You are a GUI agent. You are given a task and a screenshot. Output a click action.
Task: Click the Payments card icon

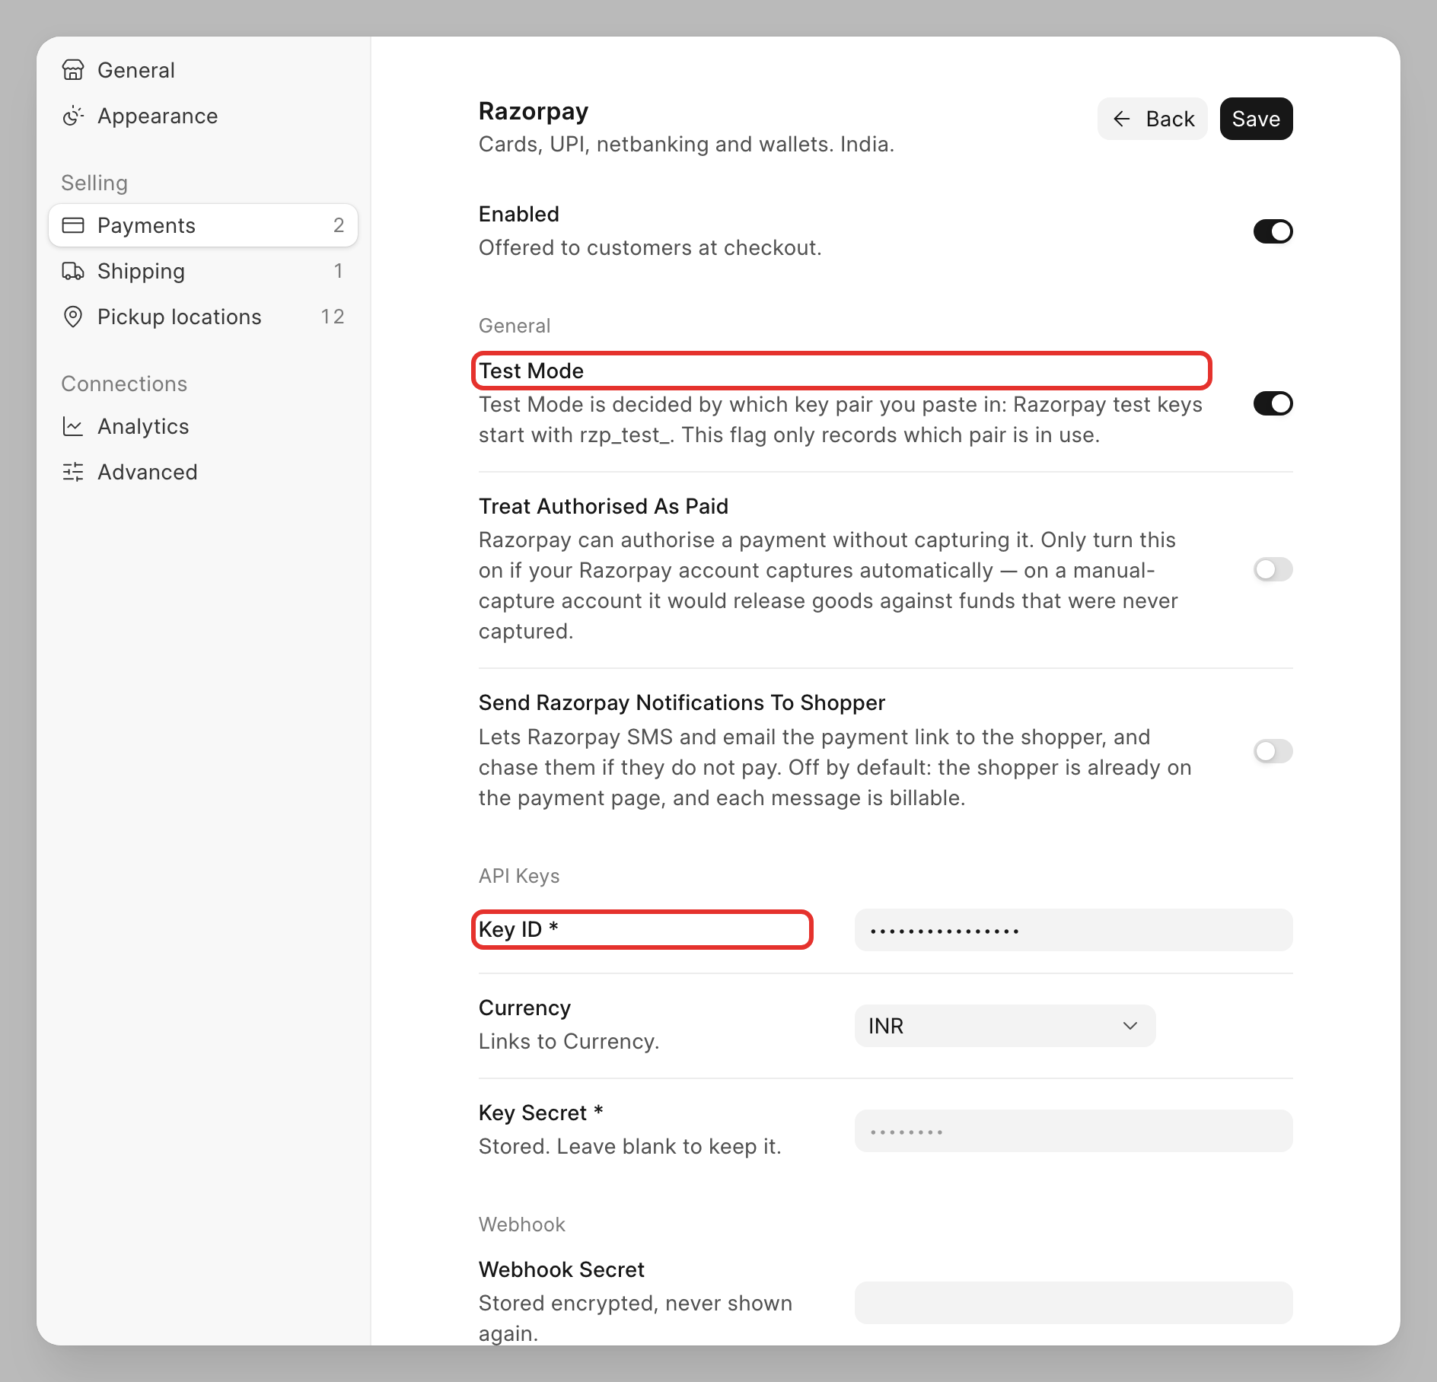point(73,225)
